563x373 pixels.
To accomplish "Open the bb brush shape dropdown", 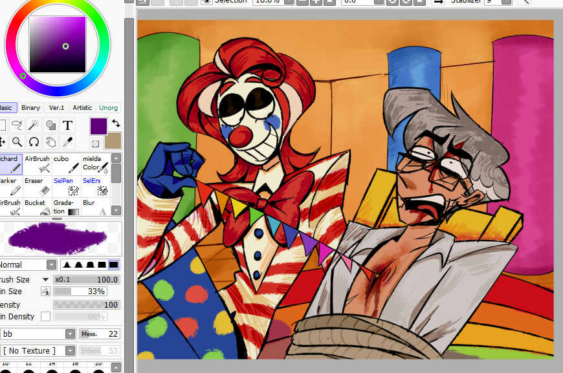I will (x=71, y=334).
